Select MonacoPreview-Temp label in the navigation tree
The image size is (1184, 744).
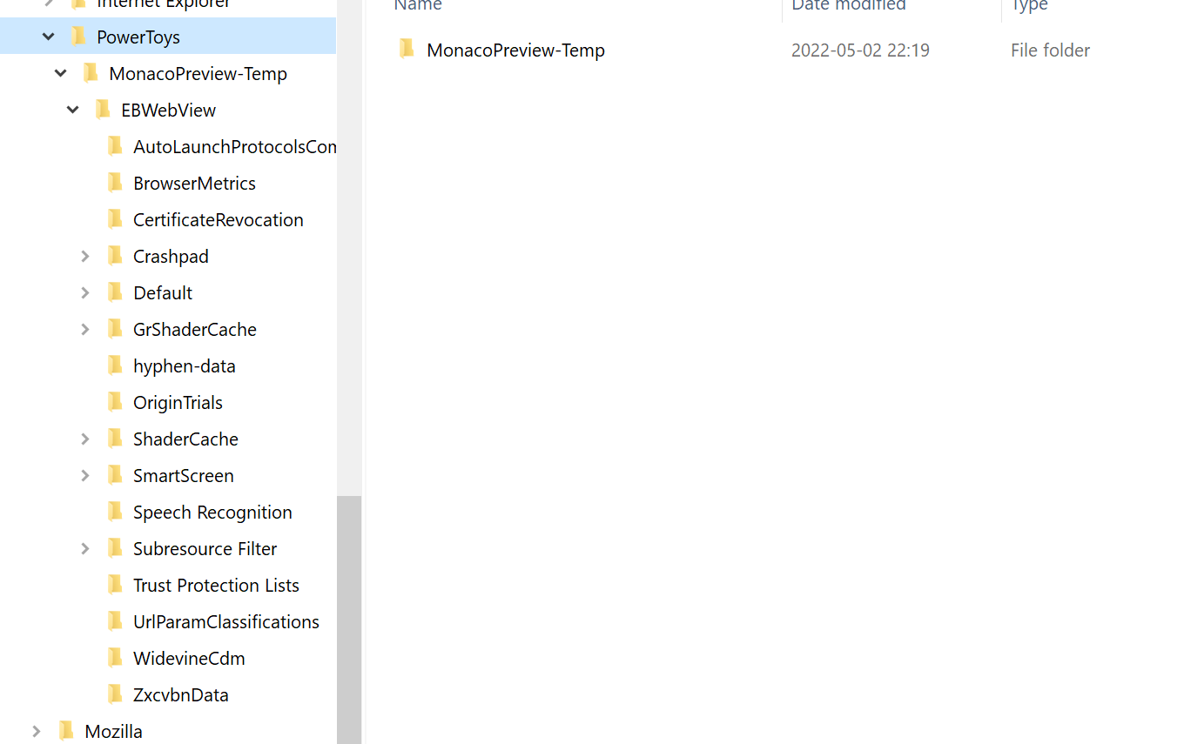198,74
